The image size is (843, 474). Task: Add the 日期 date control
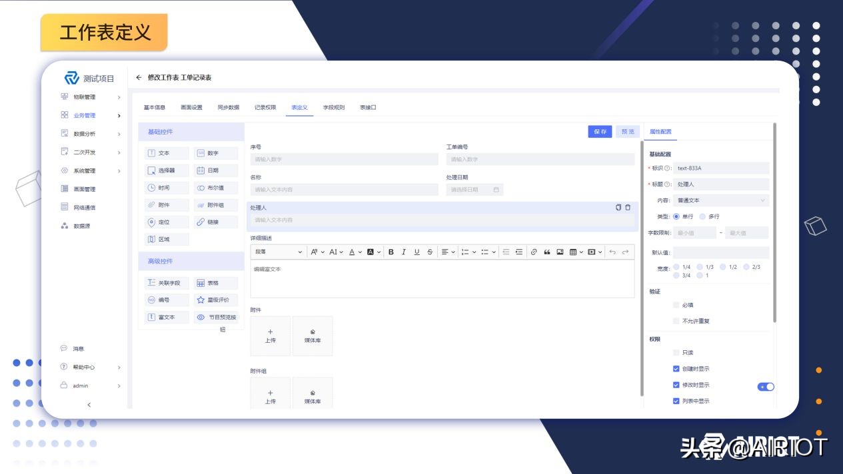216,170
